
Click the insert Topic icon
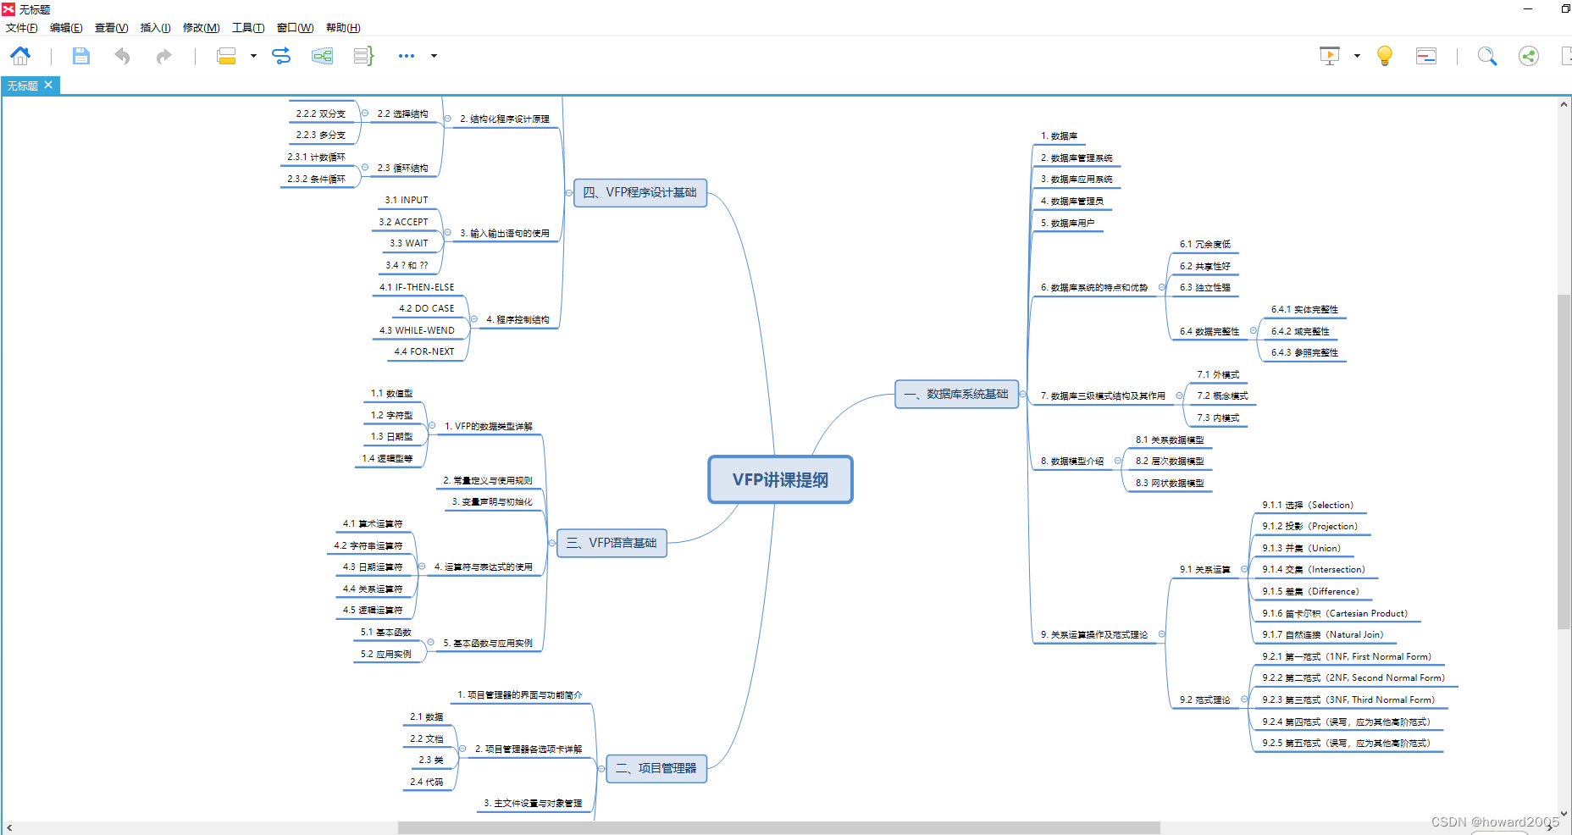point(226,56)
